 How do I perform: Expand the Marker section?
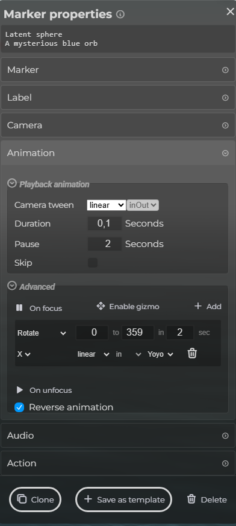point(118,70)
